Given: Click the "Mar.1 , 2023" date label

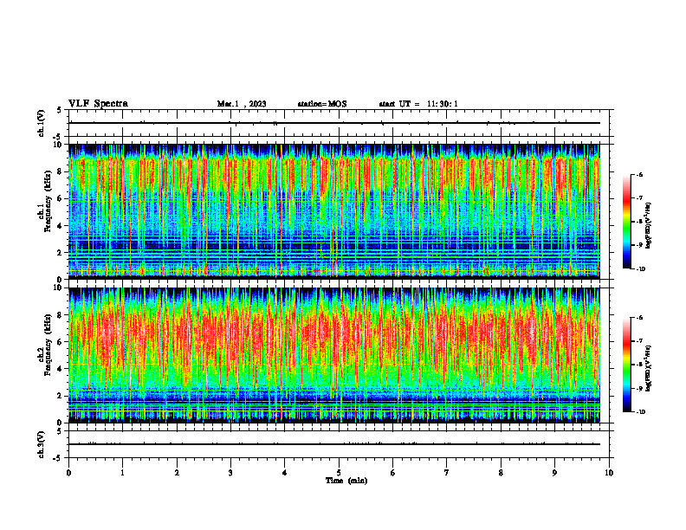Looking at the screenshot, I should [x=242, y=104].
